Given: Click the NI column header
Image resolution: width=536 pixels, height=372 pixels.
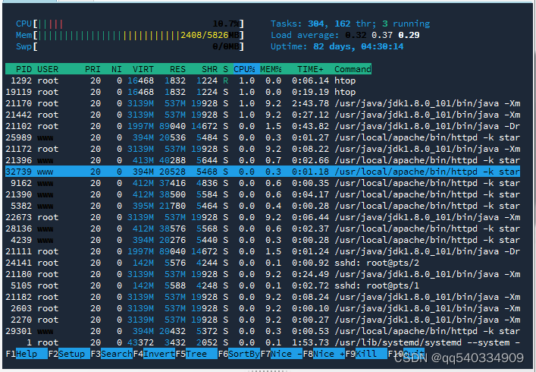Looking at the screenshot, I should point(117,69).
